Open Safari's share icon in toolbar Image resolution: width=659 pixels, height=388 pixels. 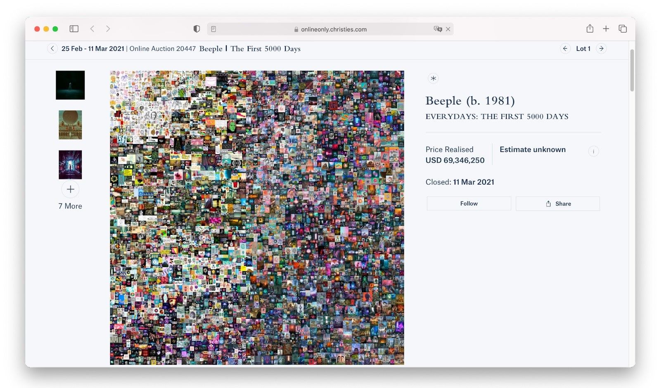(x=590, y=28)
